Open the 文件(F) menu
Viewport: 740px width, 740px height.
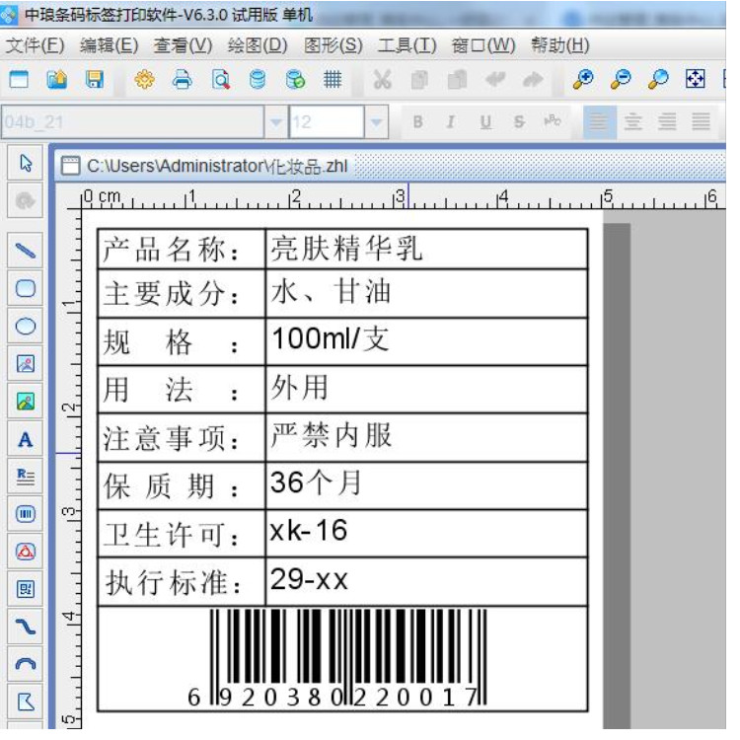pos(35,45)
